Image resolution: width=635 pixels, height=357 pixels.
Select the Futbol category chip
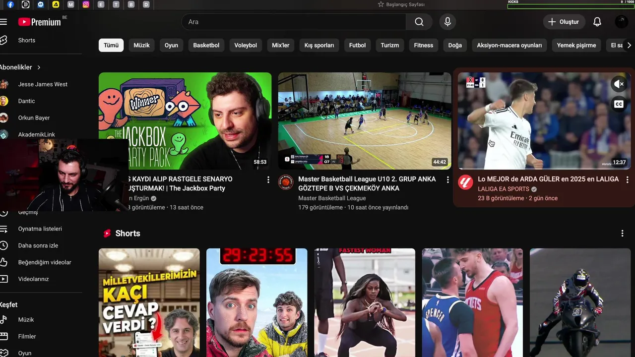pyautogui.click(x=357, y=45)
